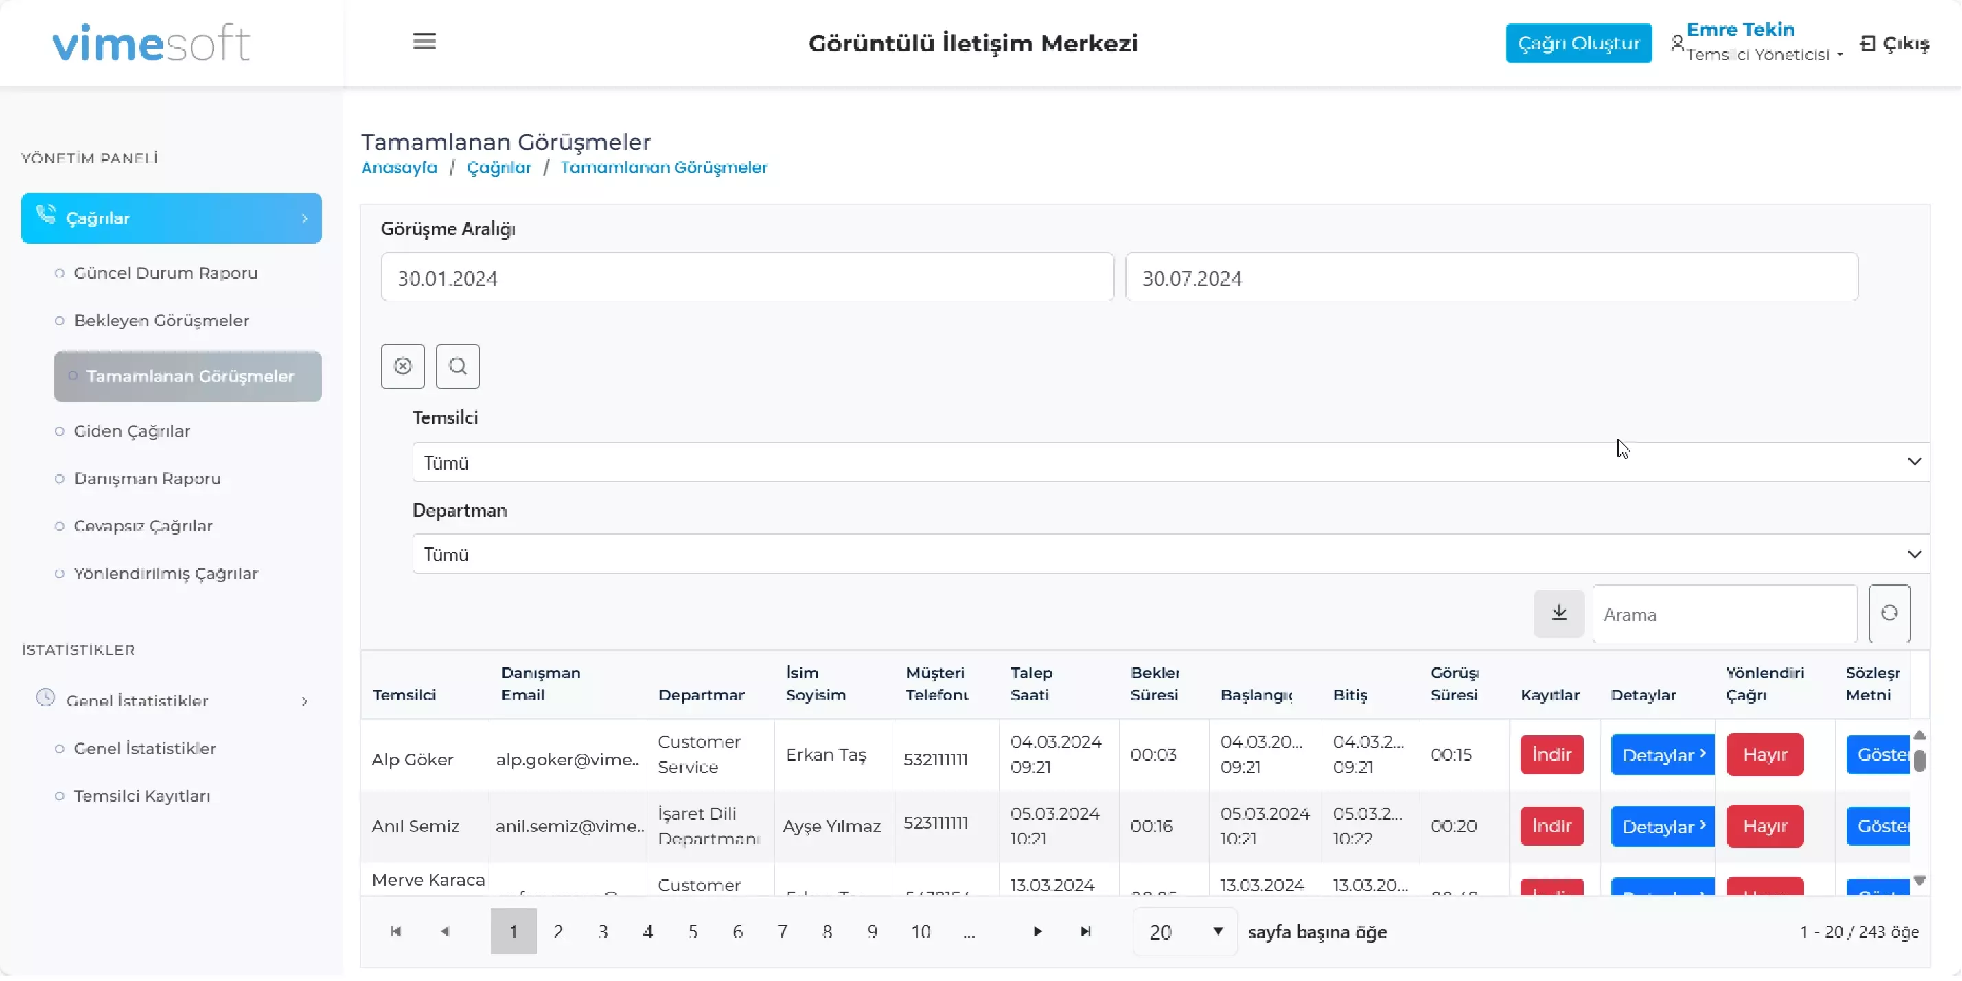Open Genel İstatistikler submenu item

pyautogui.click(x=145, y=748)
